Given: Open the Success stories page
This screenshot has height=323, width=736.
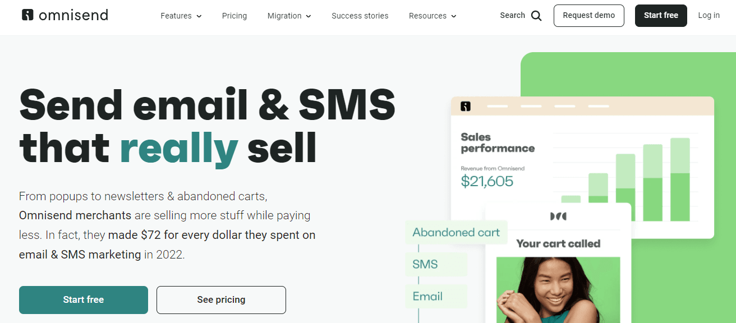Looking at the screenshot, I should [360, 16].
